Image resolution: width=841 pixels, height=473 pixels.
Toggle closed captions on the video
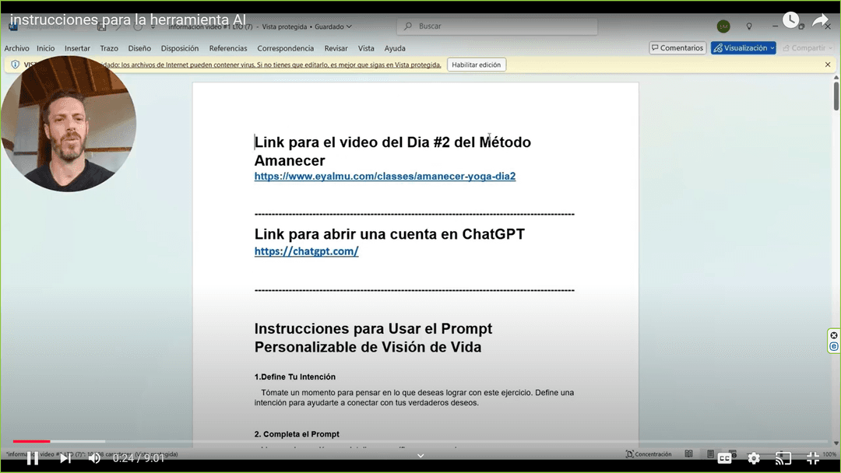tap(724, 458)
